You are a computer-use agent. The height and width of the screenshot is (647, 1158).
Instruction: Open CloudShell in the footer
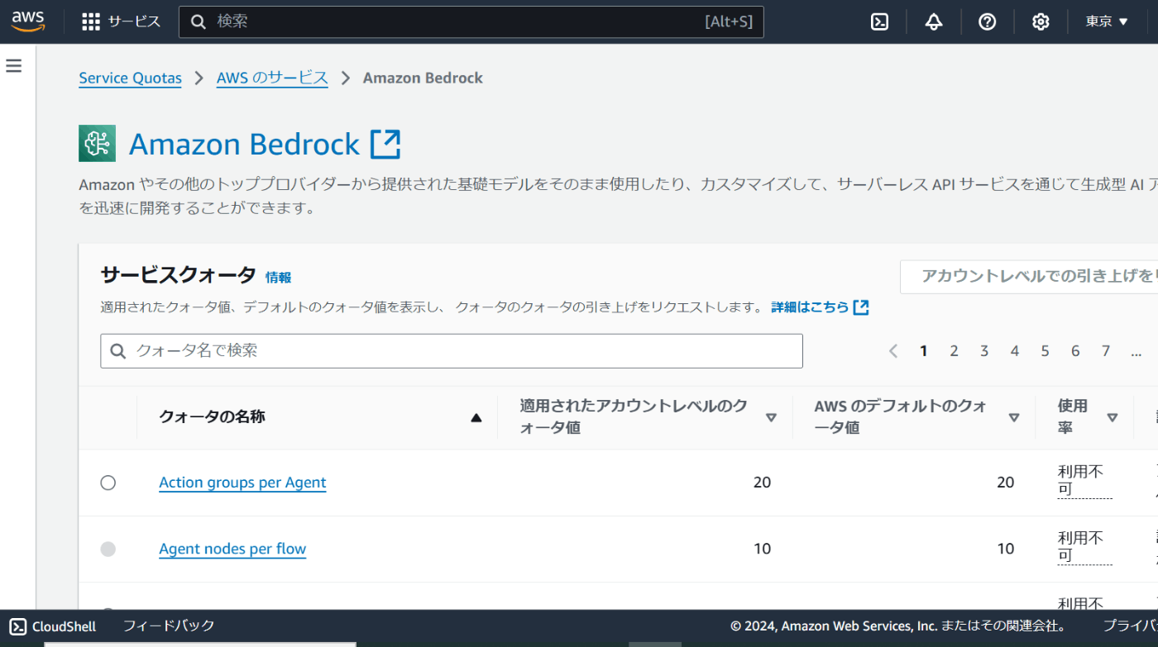click(x=53, y=626)
